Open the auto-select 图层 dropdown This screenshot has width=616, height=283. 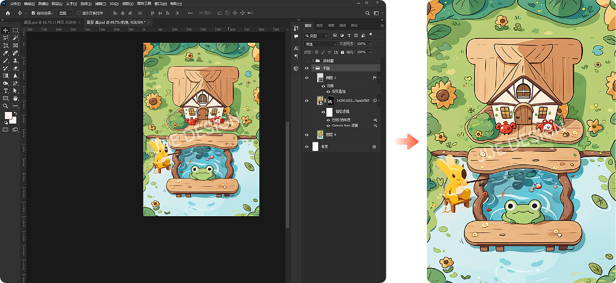click(65, 13)
